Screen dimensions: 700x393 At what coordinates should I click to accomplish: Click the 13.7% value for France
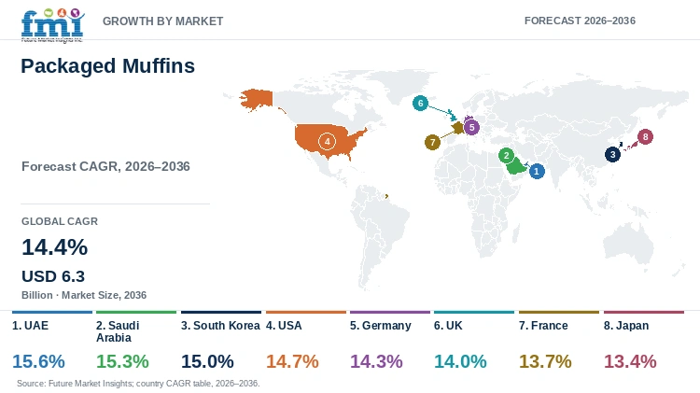point(545,361)
